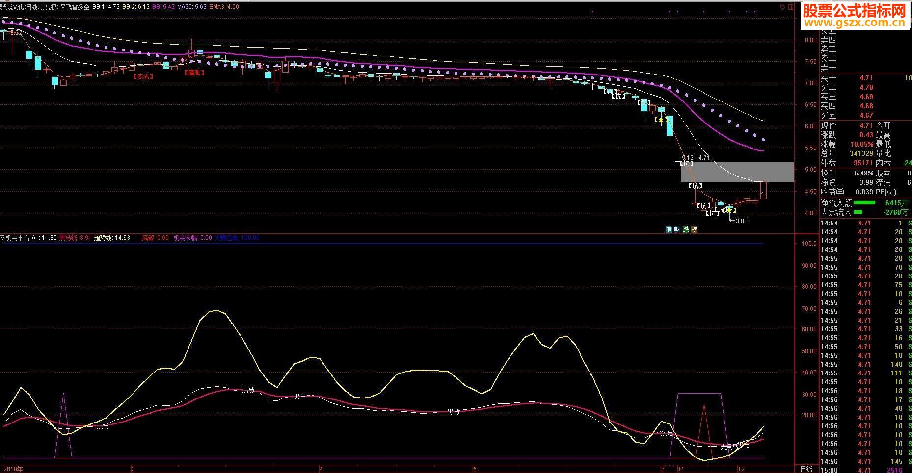Click the BBI1: 4.72 indicator value

click(x=107, y=7)
